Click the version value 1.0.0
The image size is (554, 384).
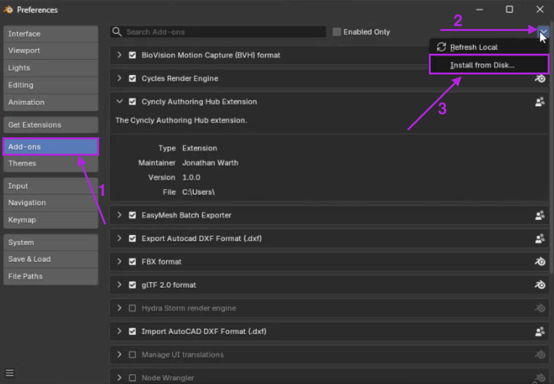coord(191,177)
